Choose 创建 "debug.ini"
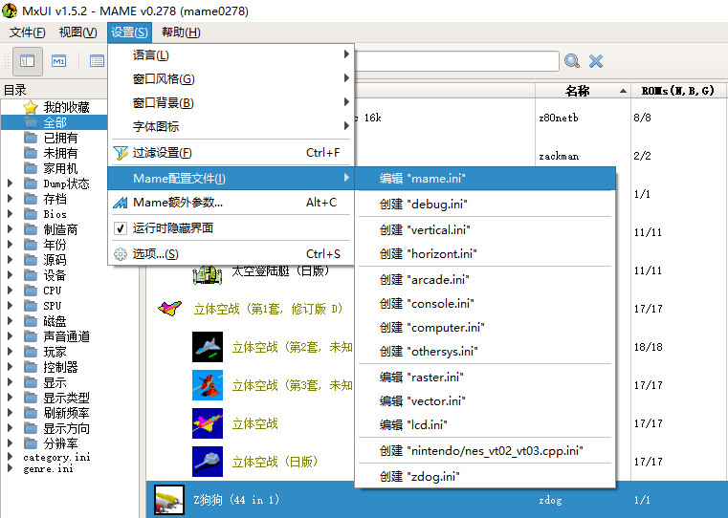 tap(485, 205)
